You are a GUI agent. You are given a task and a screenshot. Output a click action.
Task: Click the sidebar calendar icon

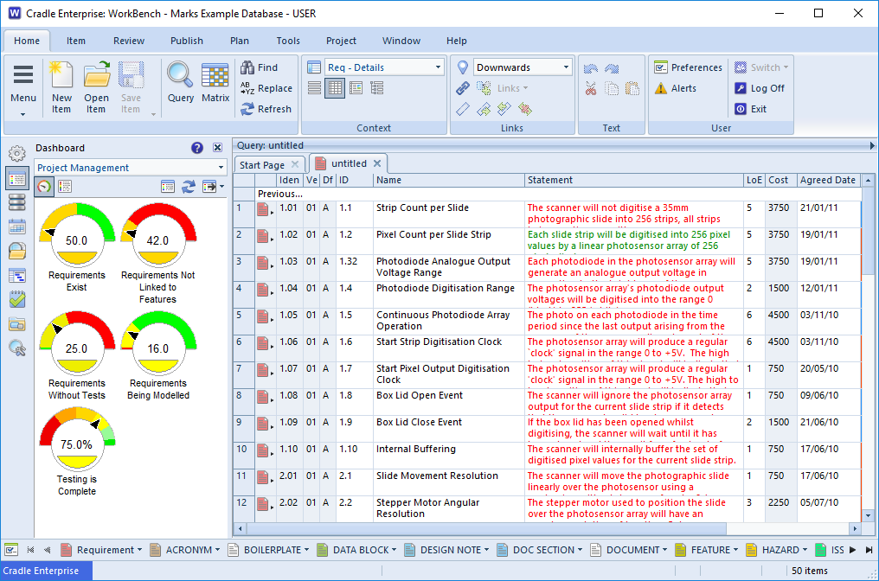(x=17, y=227)
